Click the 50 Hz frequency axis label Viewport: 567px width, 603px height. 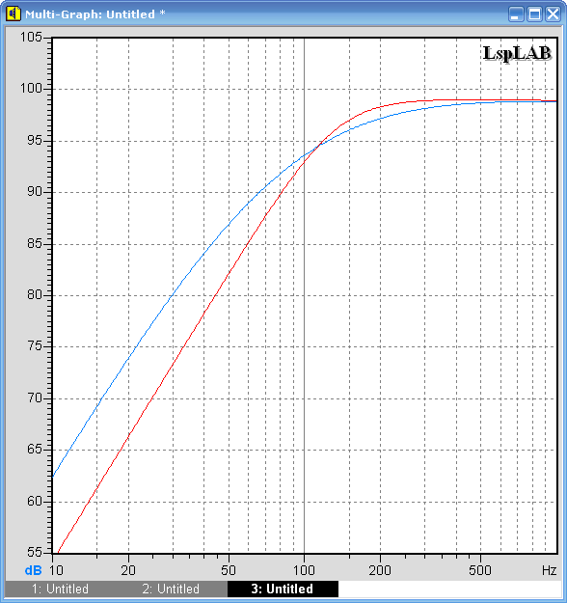[229, 570]
